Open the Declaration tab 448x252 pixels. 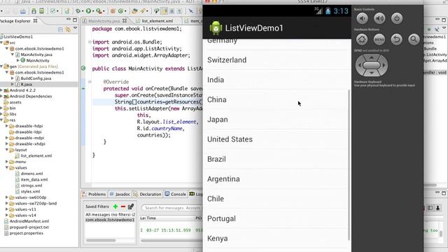(148, 195)
